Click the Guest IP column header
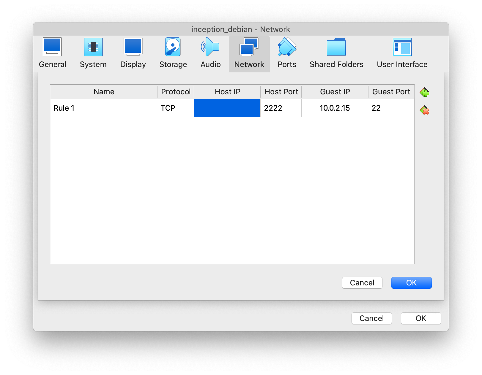The image size is (482, 375). [335, 92]
